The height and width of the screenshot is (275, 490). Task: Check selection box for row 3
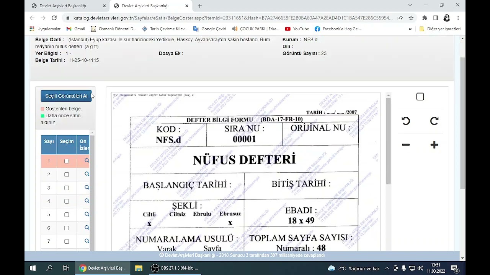[67, 188]
